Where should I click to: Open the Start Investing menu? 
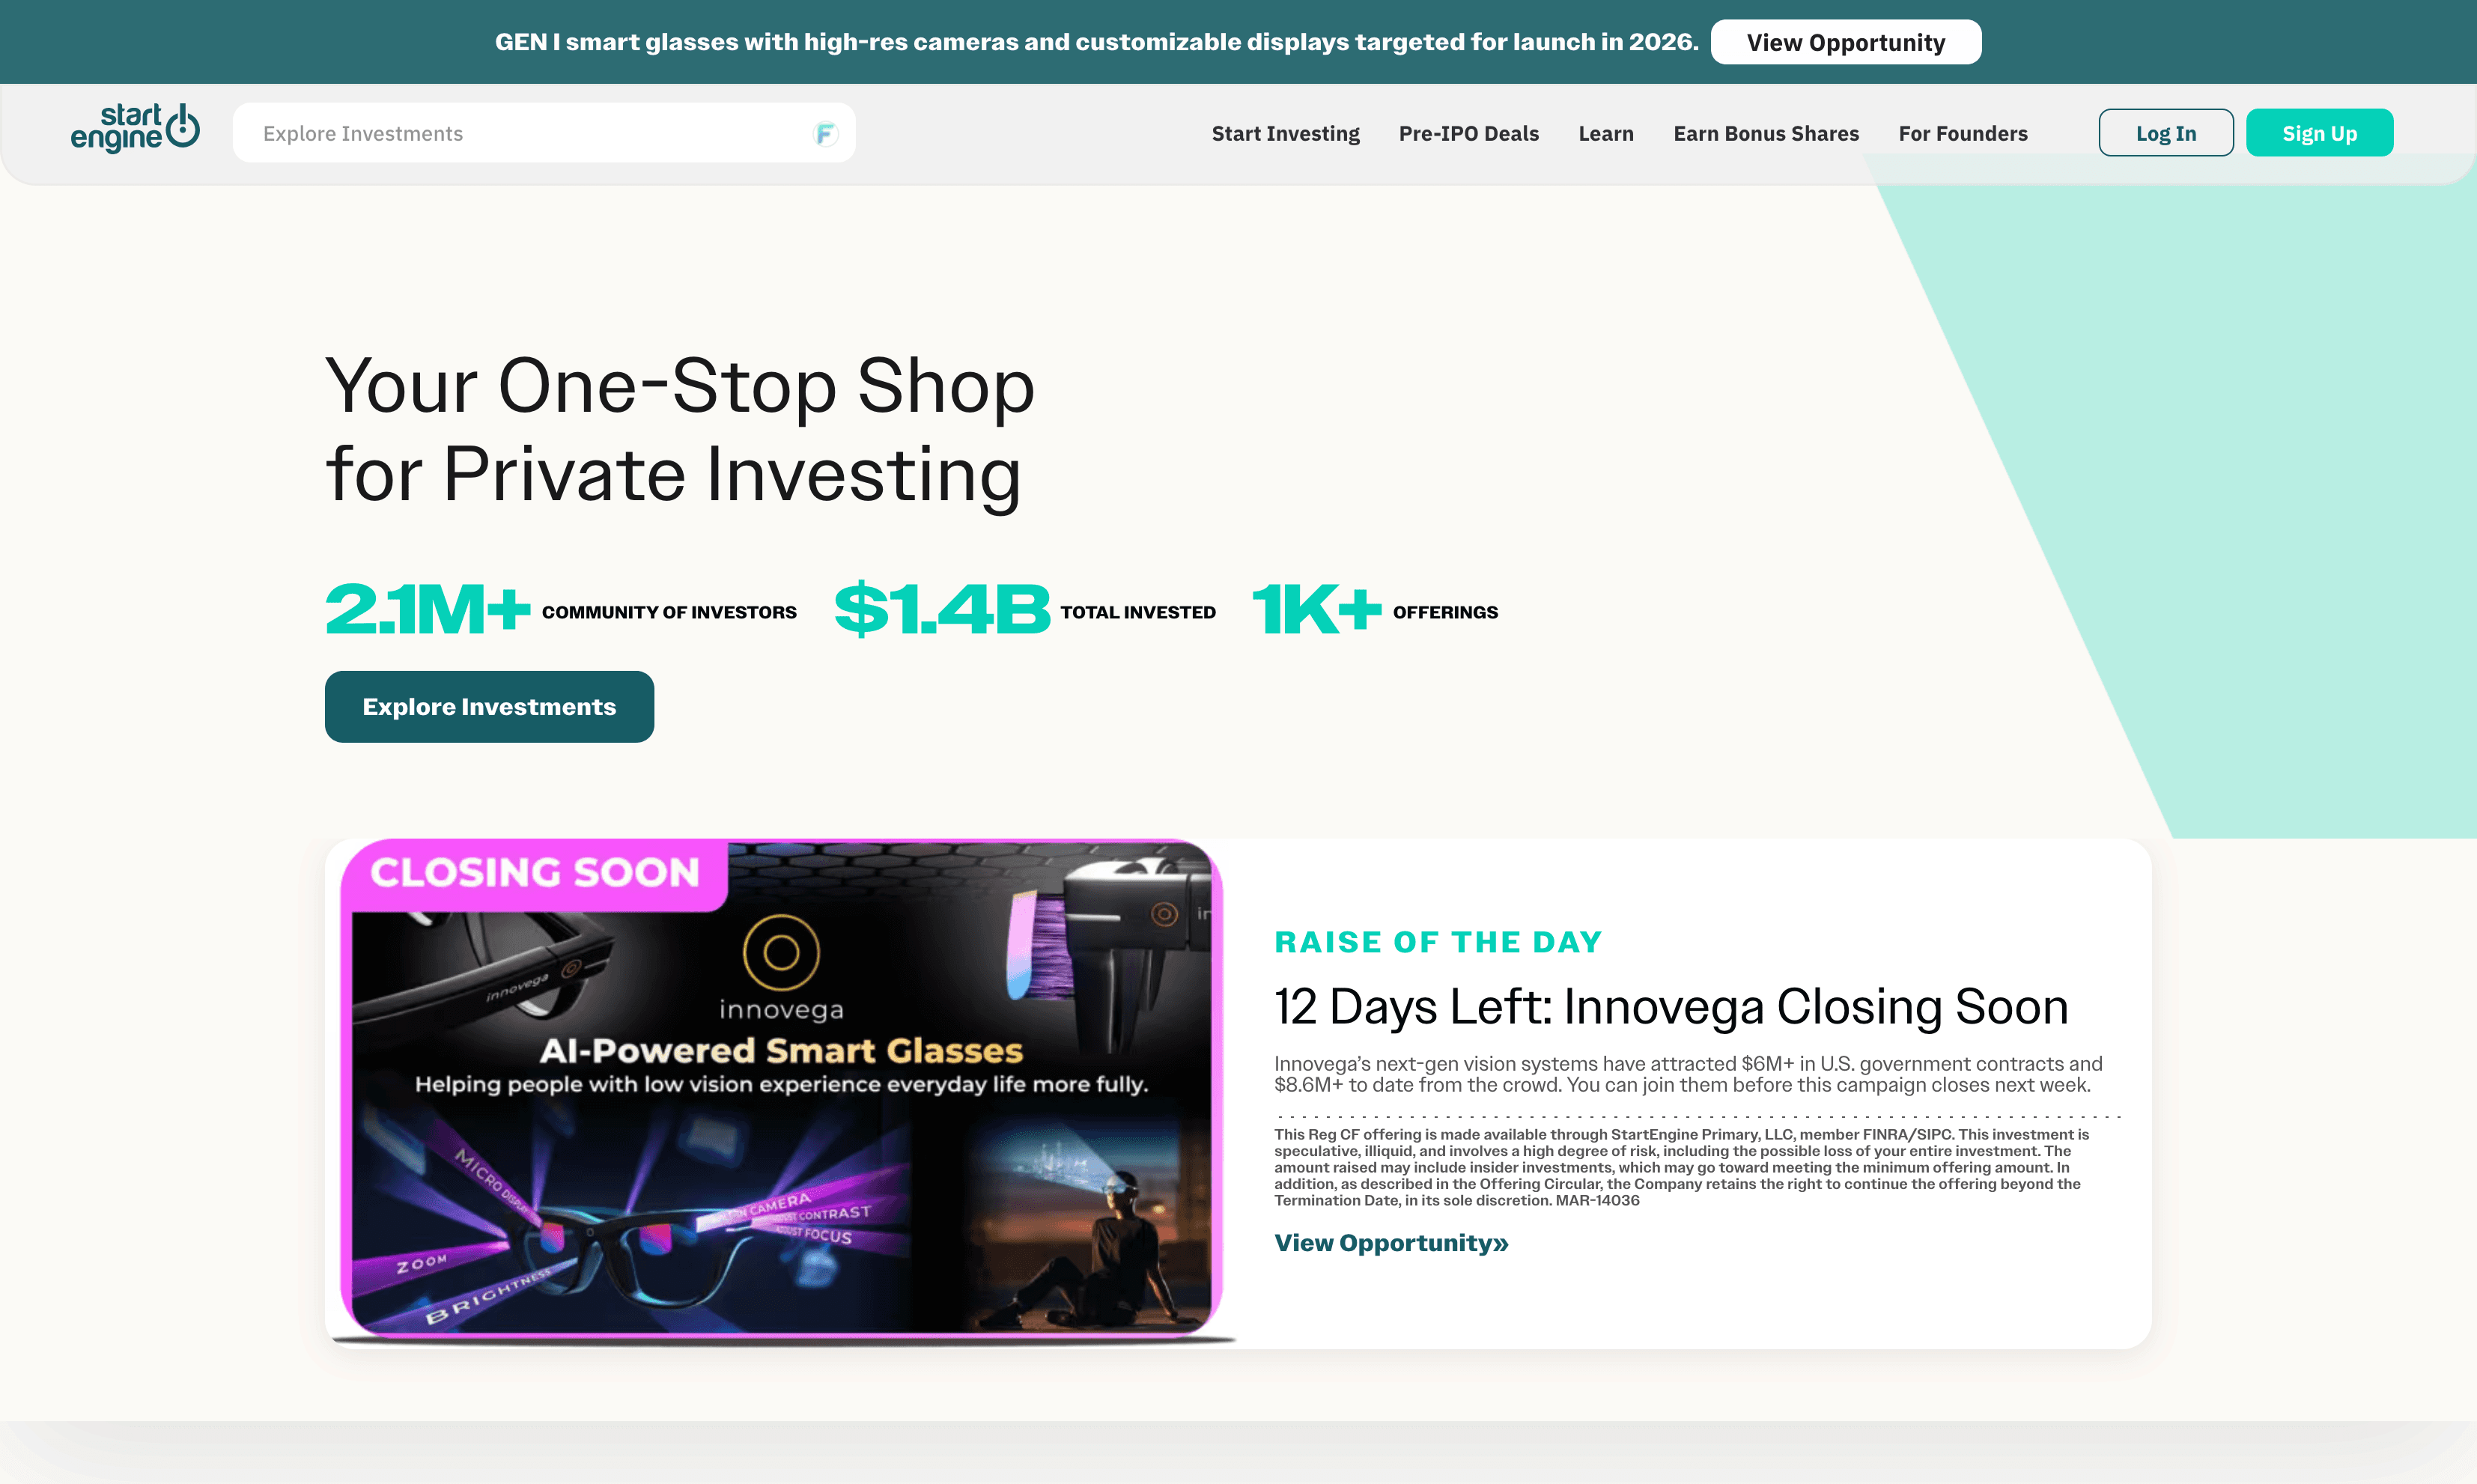point(1285,133)
